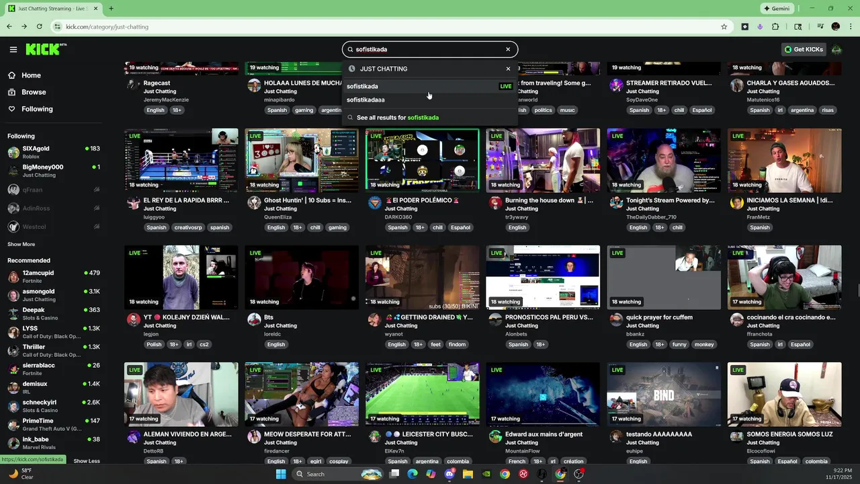
Task: Open File Explorer from taskbar
Action: 468,474
